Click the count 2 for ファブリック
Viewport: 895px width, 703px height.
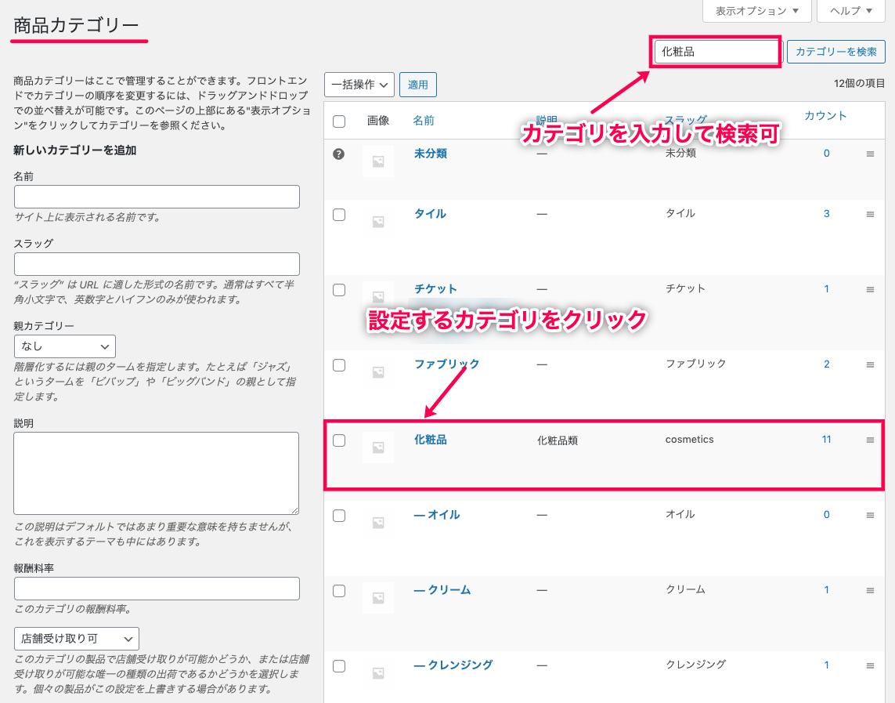(827, 364)
